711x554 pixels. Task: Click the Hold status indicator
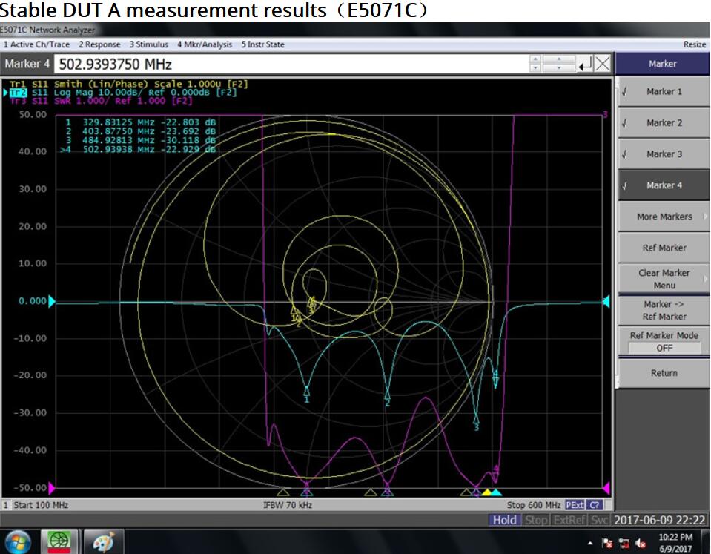point(504,520)
